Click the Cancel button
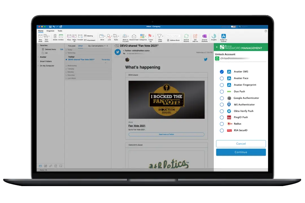 241,144
